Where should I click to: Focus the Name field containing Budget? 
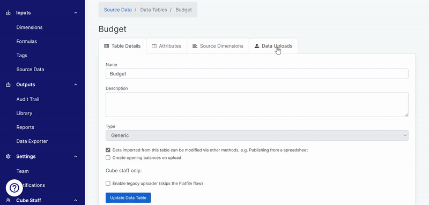point(257,74)
